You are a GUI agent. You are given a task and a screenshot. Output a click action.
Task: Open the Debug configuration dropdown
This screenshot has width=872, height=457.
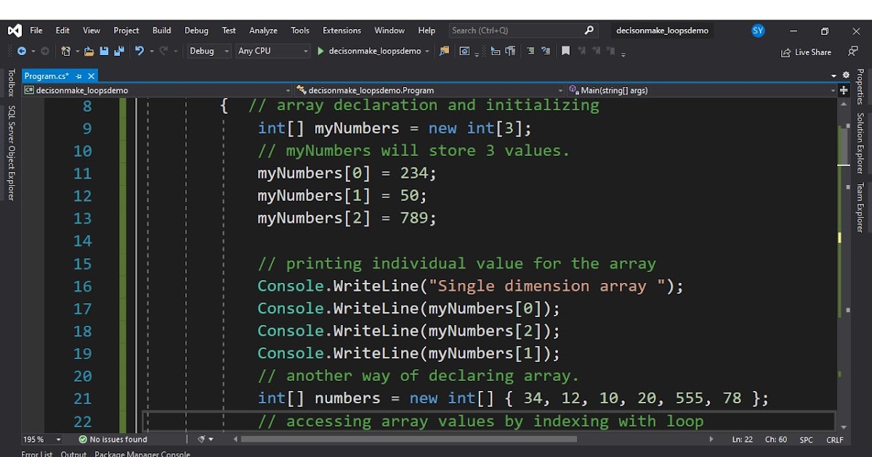(x=208, y=51)
